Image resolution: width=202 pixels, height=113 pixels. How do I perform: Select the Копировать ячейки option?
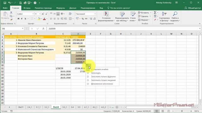click(100, 69)
